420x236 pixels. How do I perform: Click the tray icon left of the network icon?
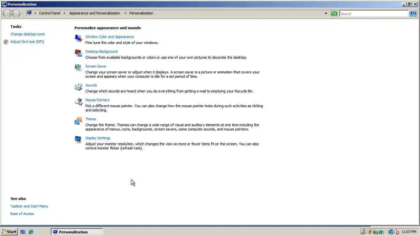382,232
